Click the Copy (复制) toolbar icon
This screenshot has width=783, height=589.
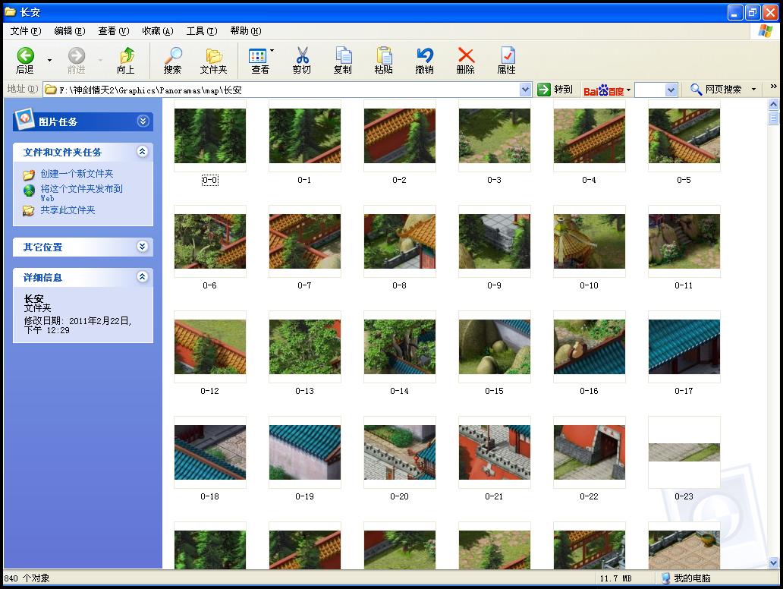coord(343,55)
